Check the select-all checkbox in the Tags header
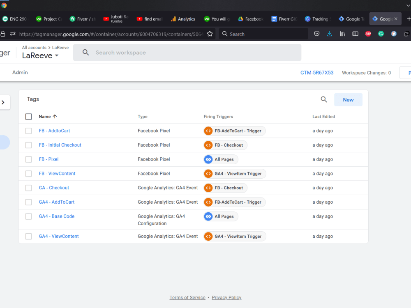The height and width of the screenshot is (308, 411). click(x=28, y=116)
